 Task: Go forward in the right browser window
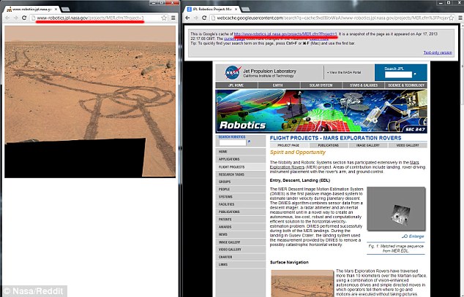tap(195, 18)
